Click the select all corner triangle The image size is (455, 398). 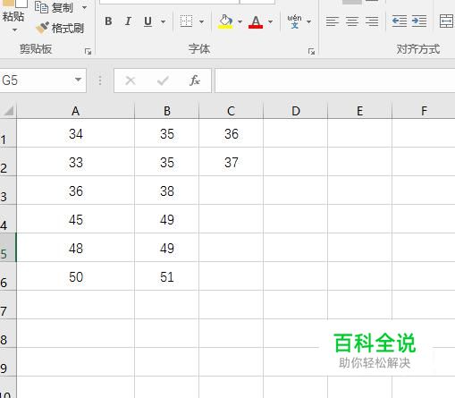8,111
